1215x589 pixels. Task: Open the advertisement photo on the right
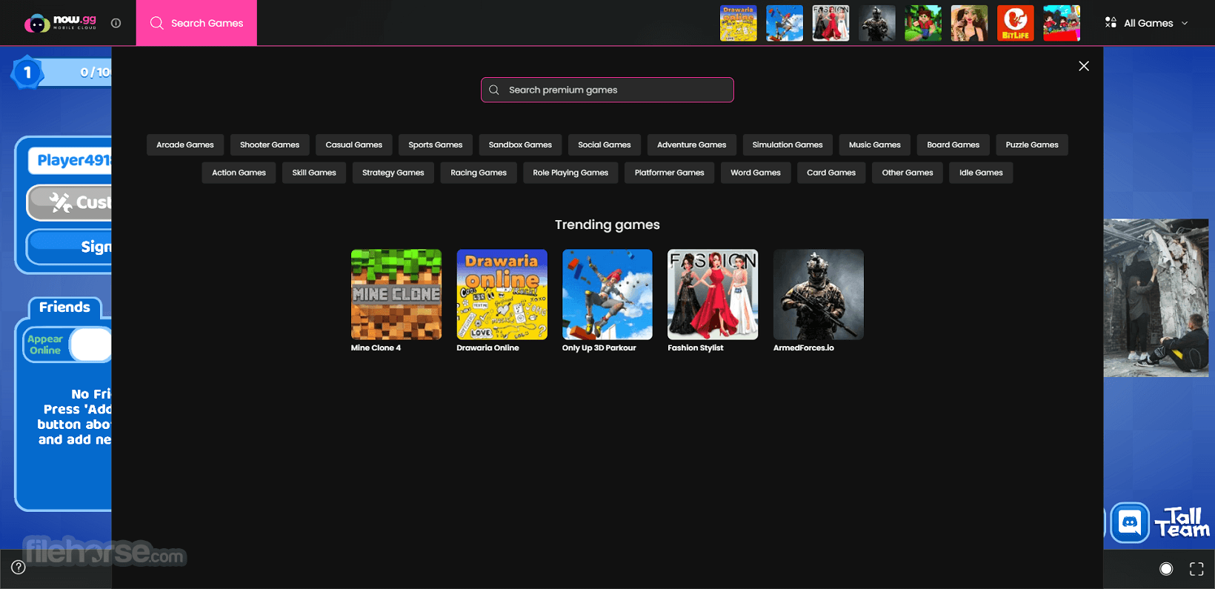tap(1156, 298)
